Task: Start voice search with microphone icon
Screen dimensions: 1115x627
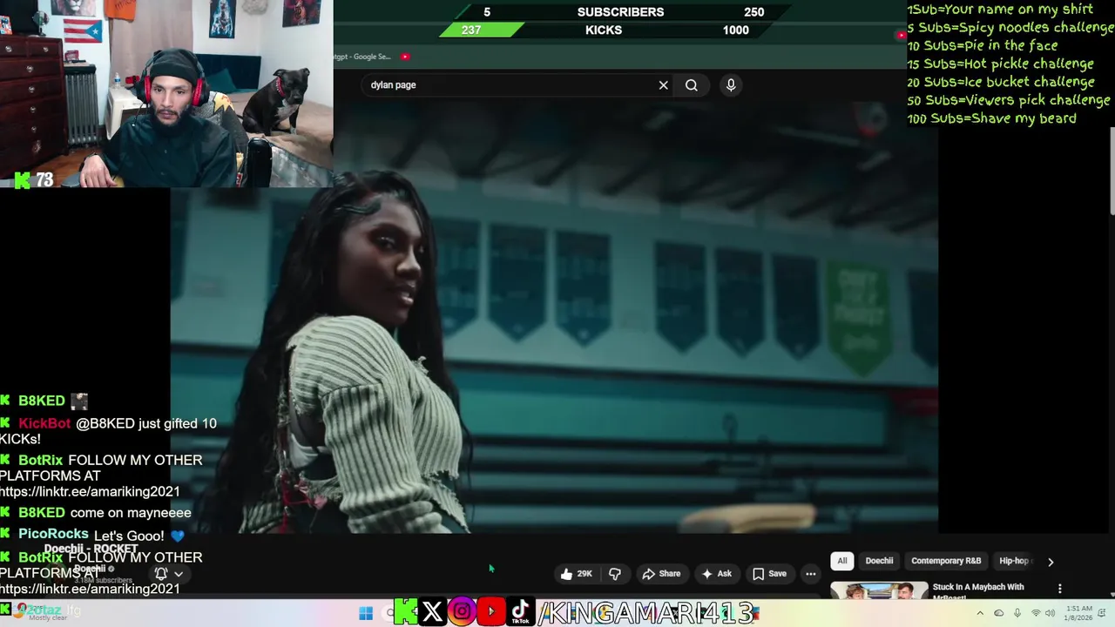Action: [x=731, y=84]
